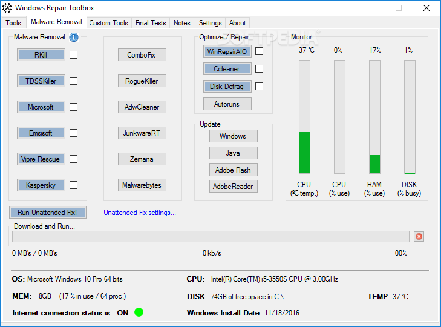441x327 pixels.
Task: Click the '0 MB's / 0 MB's' text
Action: point(34,253)
